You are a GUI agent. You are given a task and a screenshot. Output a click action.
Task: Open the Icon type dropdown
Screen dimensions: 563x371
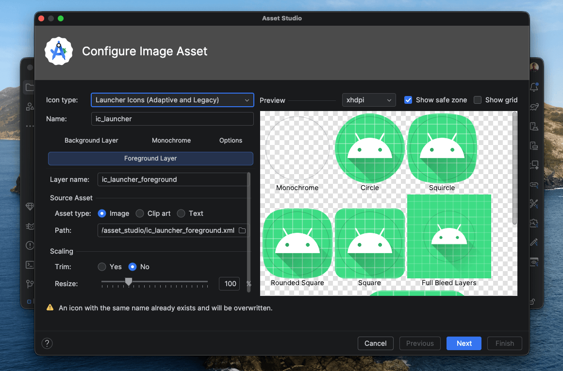[172, 100]
